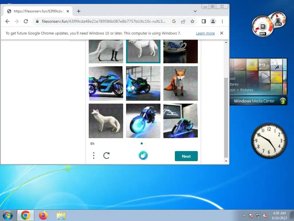Viewport: 294px width, 221px height.
Task: Open Windows Media Center gadget title
Action: pos(254,101)
